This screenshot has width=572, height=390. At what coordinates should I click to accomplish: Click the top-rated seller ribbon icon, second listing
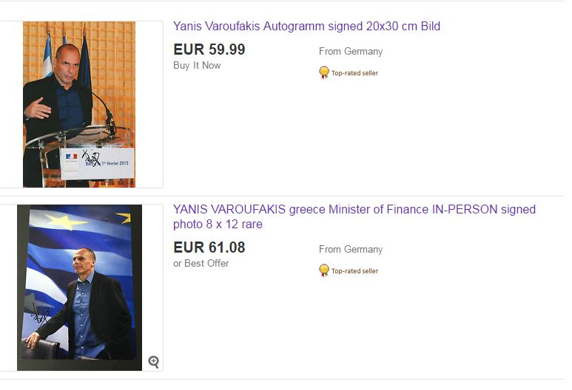click(x=324, y=270)
